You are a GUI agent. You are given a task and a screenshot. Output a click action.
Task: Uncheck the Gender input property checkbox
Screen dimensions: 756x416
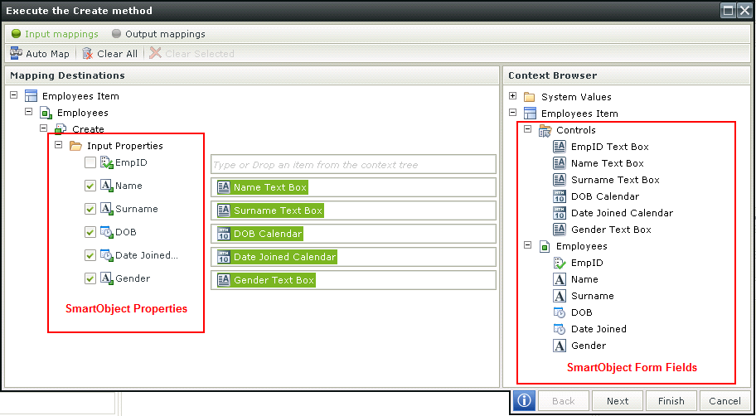click(90, 278)
